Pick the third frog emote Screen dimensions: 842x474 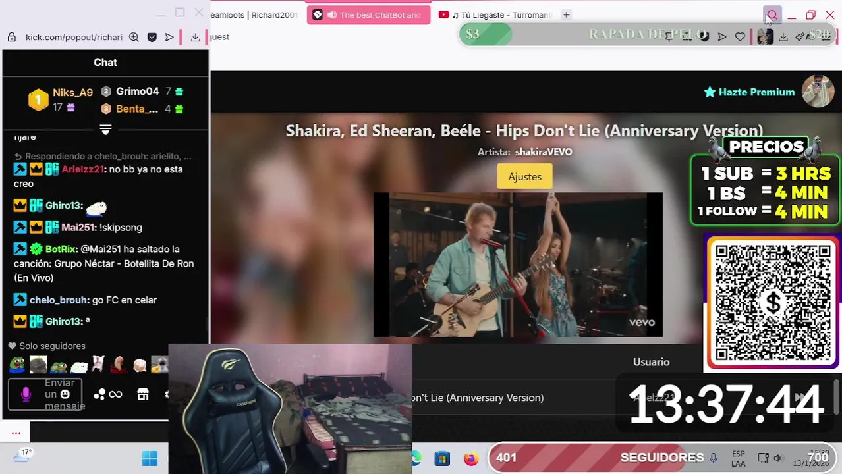[x=59, y=364]
